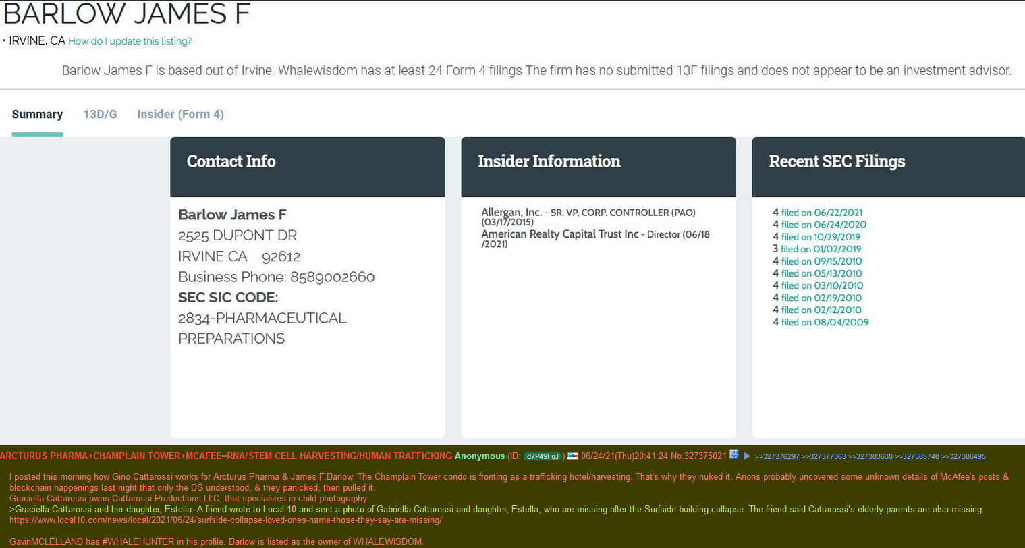Open reply link >>327376297

777,457
